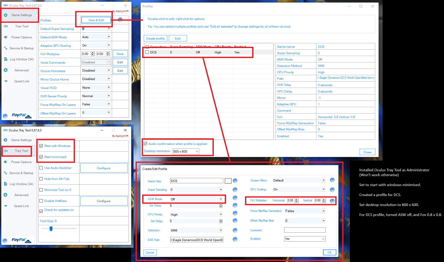The width and height of the screenshot is (444, 262).
Task: Enable Use Audio Switcher checkbox
Action: [41, 168]
